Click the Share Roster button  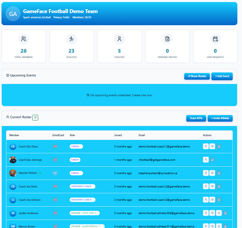point(197,76)
